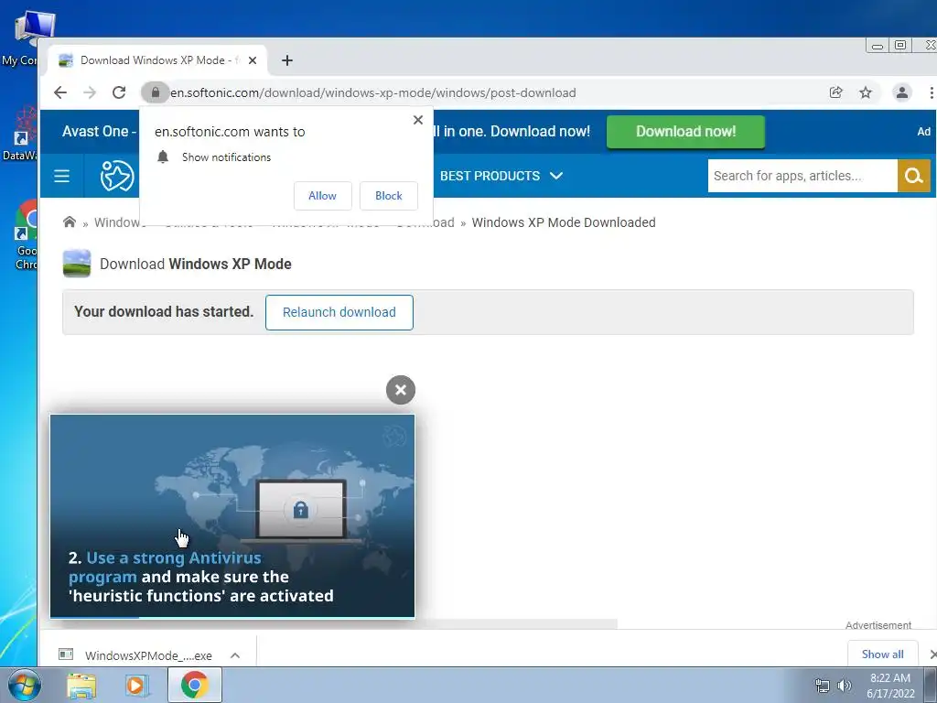Click the Chrome taskbar icon
Image resolution: width=937 pixels, height=703 pixels.
point(194,685)
